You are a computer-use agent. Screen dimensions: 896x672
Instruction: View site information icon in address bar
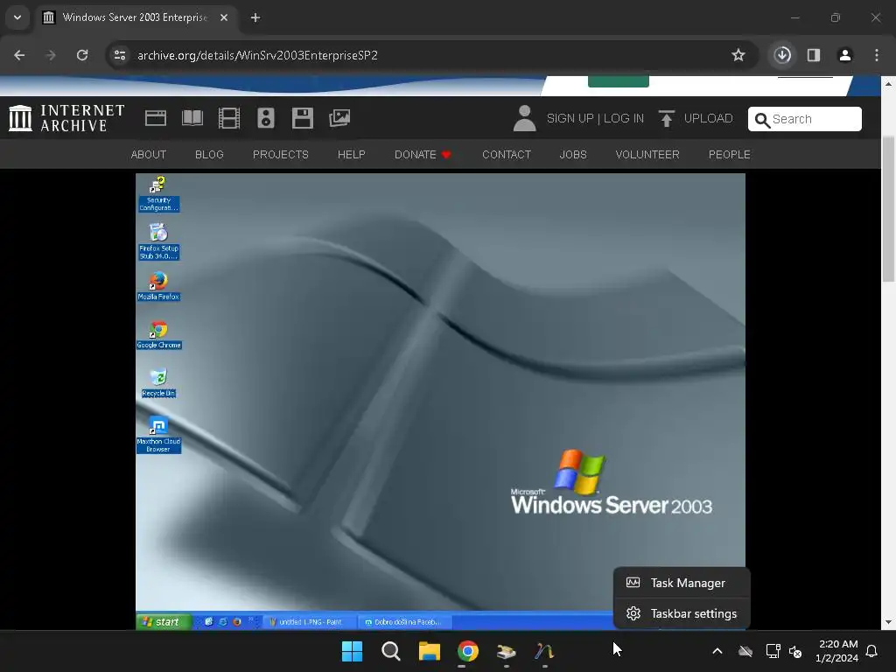pos(119,55)
